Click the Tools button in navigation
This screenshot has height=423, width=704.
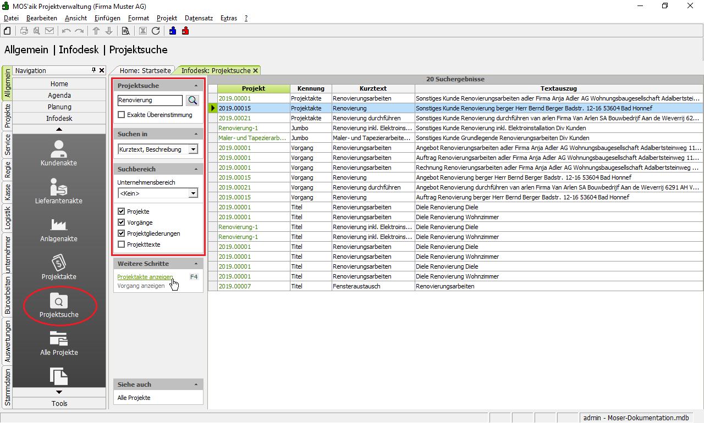tap(59, 403)
